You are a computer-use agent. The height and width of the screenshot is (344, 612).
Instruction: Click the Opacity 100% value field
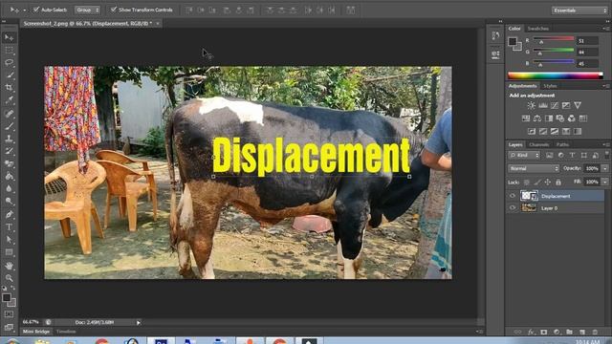click(592, 168)
